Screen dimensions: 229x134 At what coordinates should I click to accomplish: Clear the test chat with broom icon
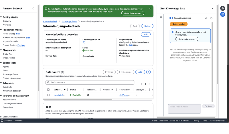point(206,18)
